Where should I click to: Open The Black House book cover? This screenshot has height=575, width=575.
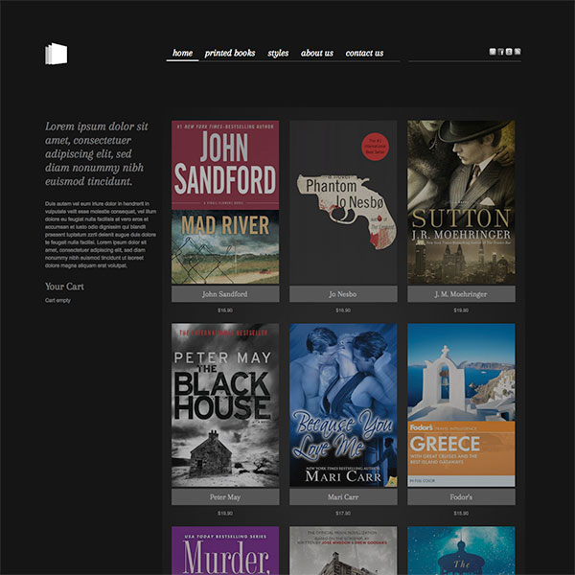(225, 405)
